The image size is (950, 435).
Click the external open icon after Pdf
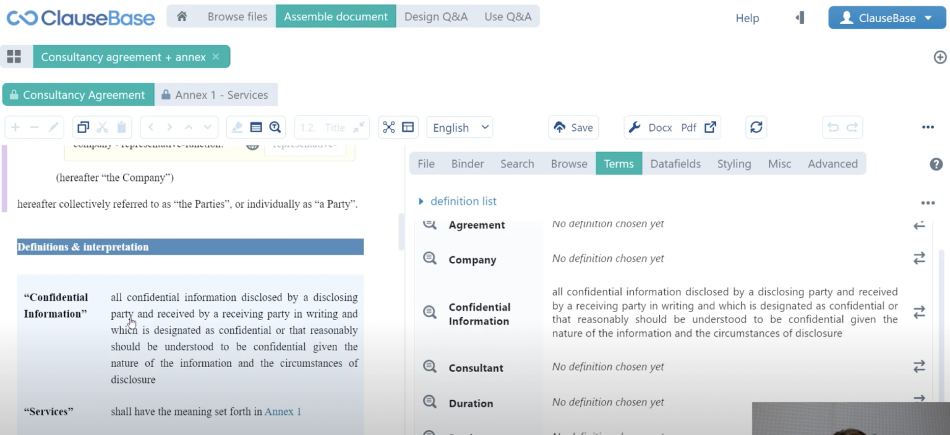point(710,127)
